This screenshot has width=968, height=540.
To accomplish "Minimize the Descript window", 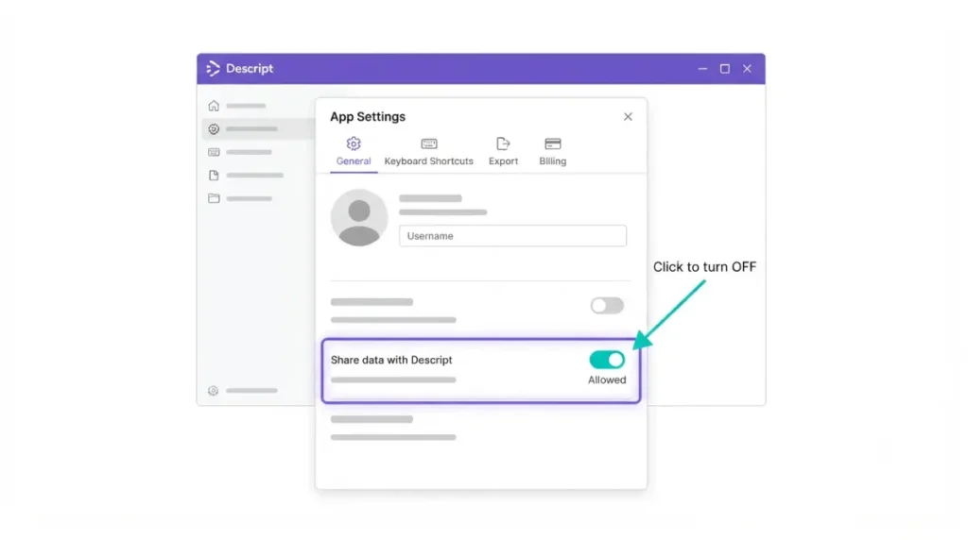I will click(x=702, y=68).
